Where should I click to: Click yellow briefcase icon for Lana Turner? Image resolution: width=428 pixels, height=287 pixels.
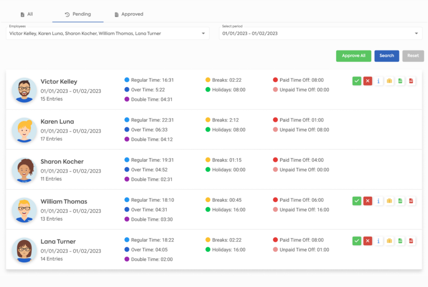coord(390,241)
